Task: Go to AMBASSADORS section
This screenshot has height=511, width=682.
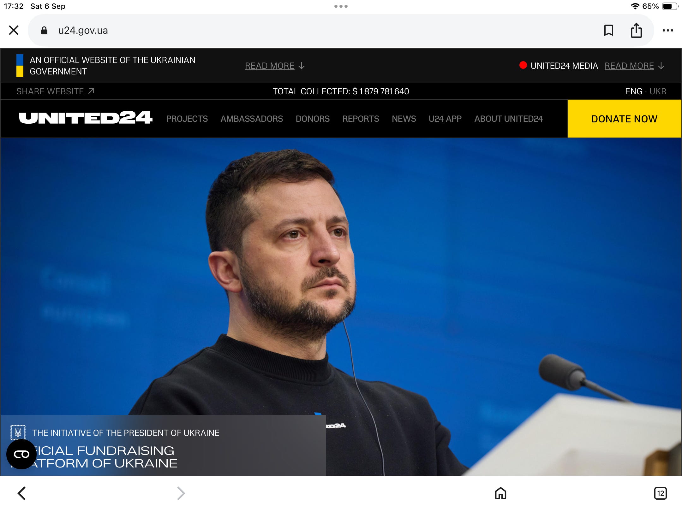Action: tap(252, 119)
